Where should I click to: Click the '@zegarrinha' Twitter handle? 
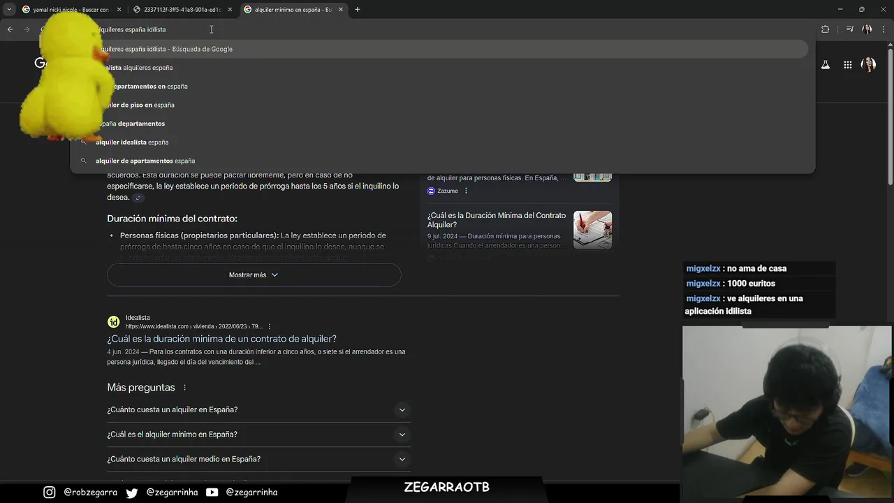pyautogui.click(x=172, y=493)
